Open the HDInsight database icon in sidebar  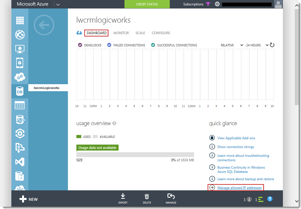pyautogui.click(x=20, y=120)
